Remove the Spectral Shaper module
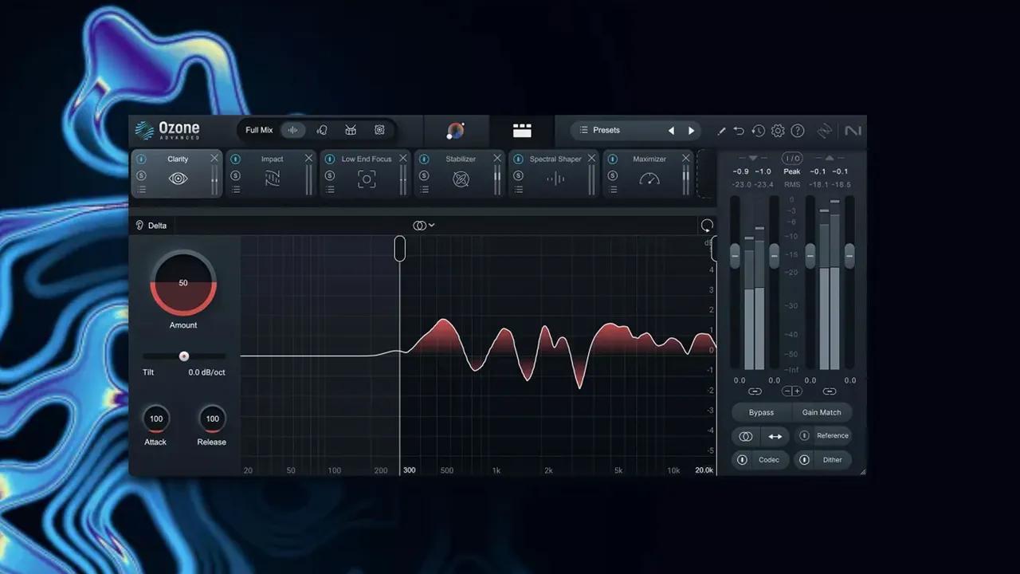 (x=591, y=159)
